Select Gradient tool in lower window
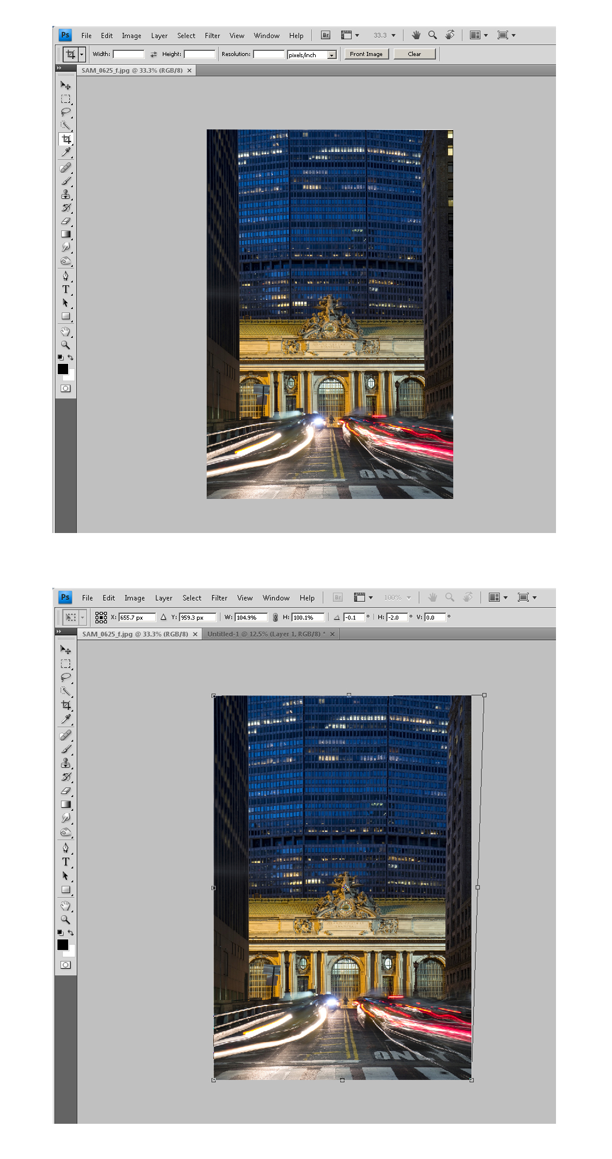Screen dimensions: 612x1159 click(66, 804)
